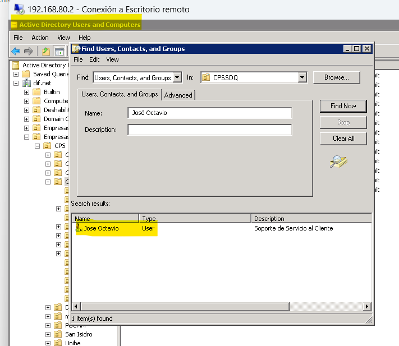Image resolution: width=399 pixels, height=346 pixels.
Task: Select the Builtin tree item
Action: [52, 92]
